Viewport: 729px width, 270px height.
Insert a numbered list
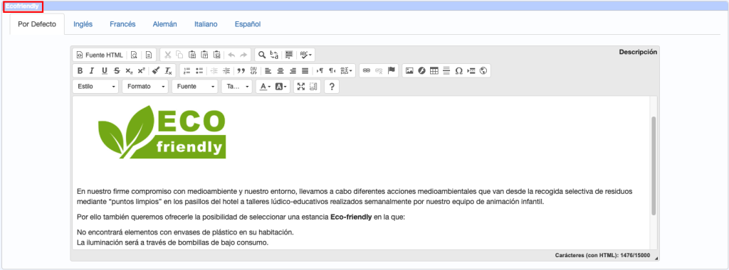[187, 70]
